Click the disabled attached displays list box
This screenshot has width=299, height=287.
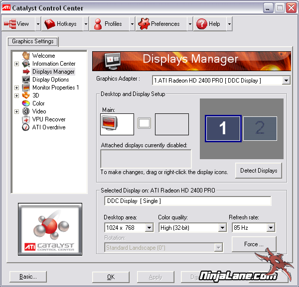coord(146,159)
